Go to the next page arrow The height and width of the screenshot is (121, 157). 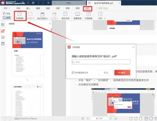[111, 118]
